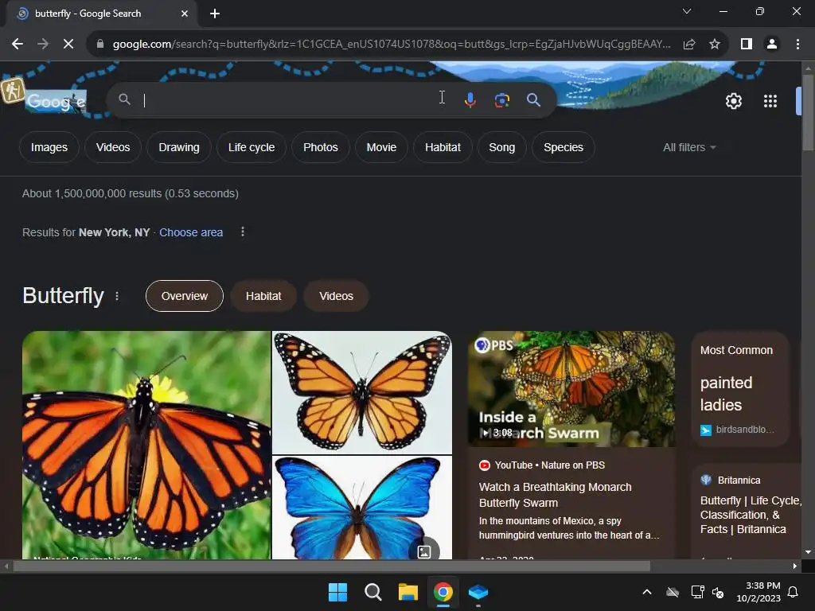Open notification bell in system tray
The height and width of the screenshot is (611, 815).
click(x=793, y=592)
